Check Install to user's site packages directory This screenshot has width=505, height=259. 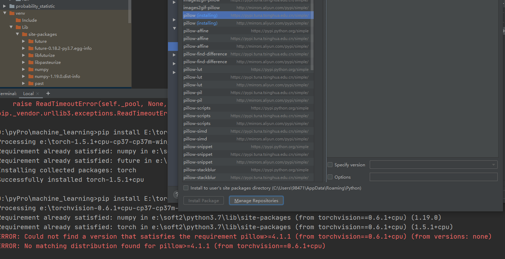pos(186,188)
